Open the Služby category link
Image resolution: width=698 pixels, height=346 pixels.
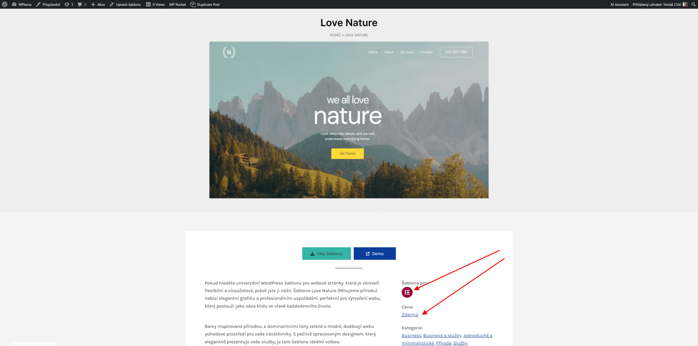460,343
